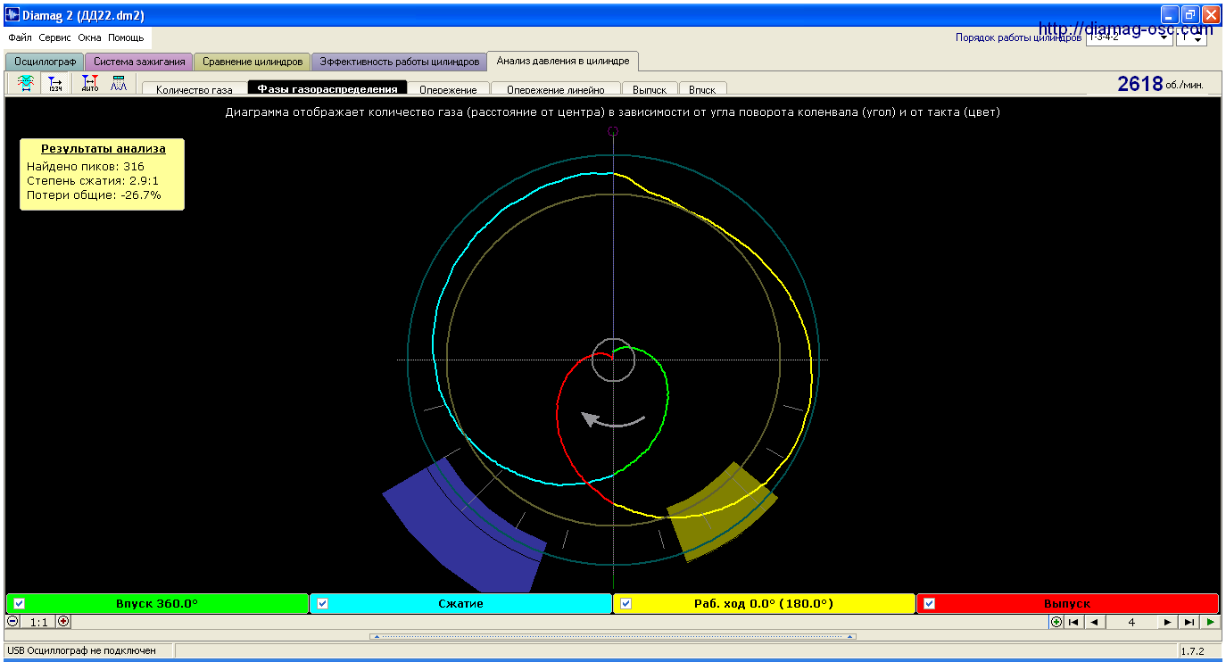Click the Результаты анализа heading
The width and height of the screenshot is (1226, 662).
[104, 148]
